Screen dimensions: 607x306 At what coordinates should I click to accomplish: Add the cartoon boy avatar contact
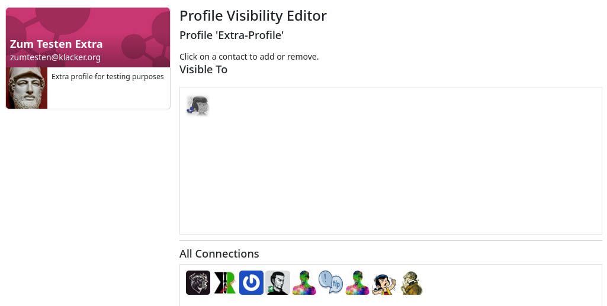(x=384, y=282)
